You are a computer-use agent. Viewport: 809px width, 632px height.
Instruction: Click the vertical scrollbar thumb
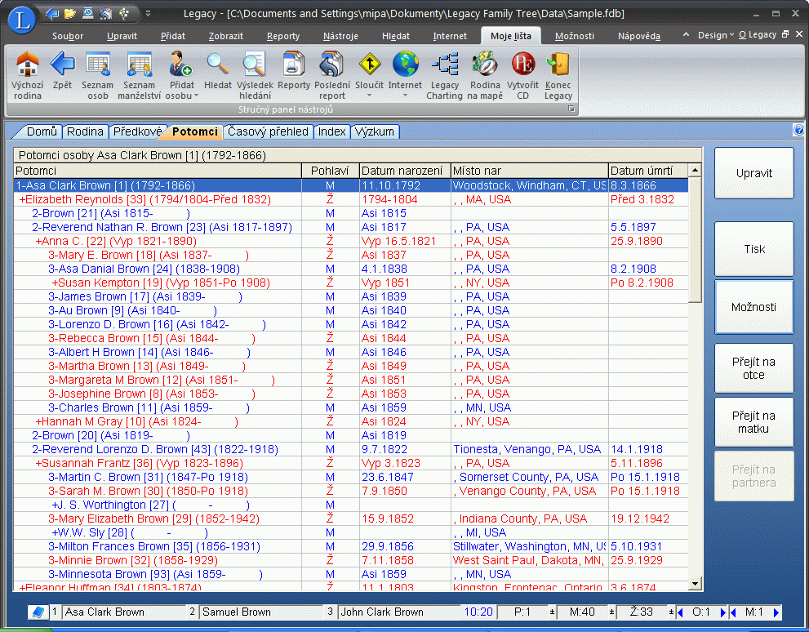(695, 240)
